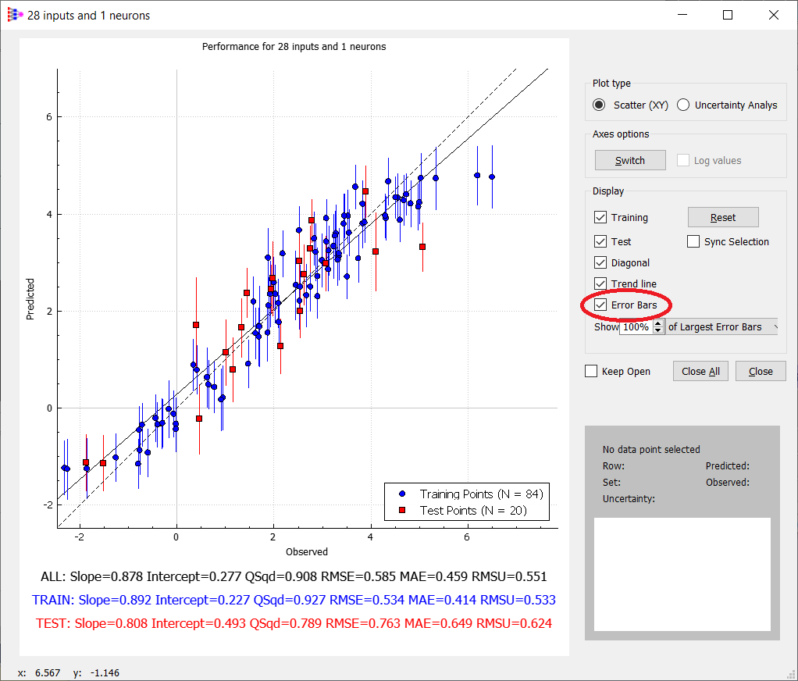This screenshot has width=798, height=681.
Task: Click the 100% error bars input field
Action: click(x=636, y=326)
